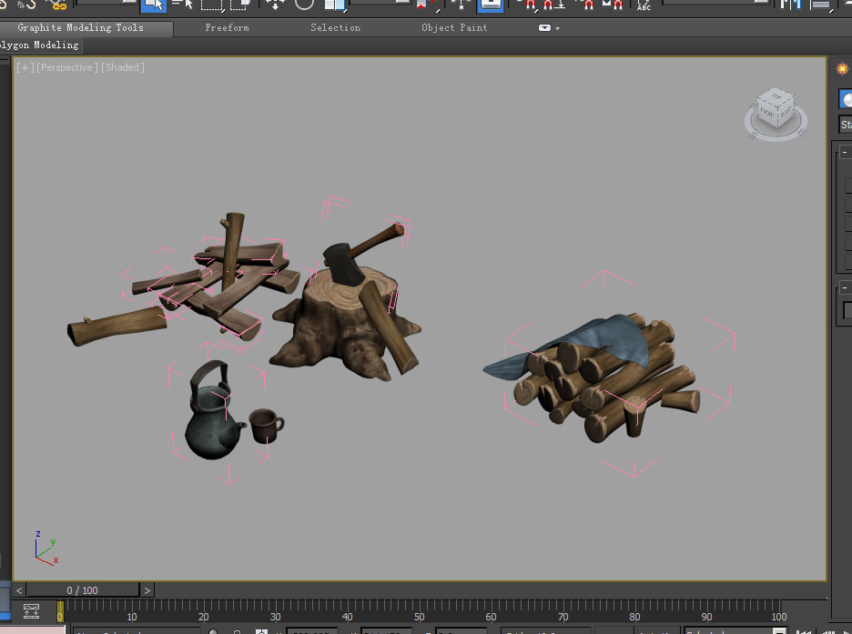The width and height of the screenshot is (852, 634).
Task: Click the Bind to Space Warp icon
Action: [56, 5]
